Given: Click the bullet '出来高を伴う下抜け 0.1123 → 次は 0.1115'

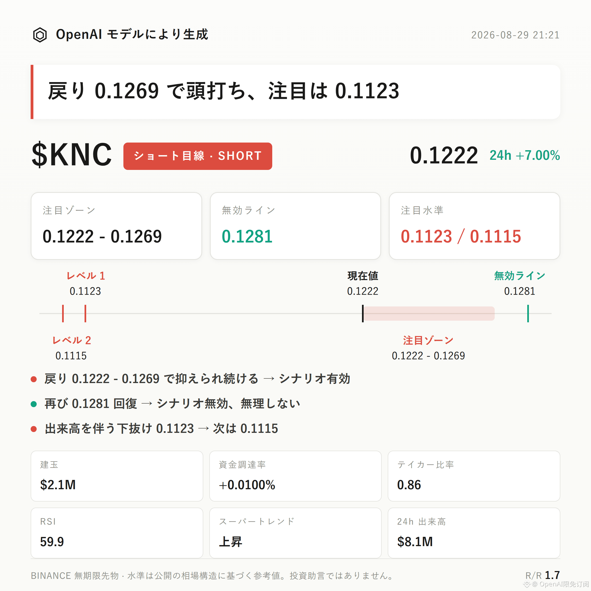Looking at the screenshot, I should point(161,428).
